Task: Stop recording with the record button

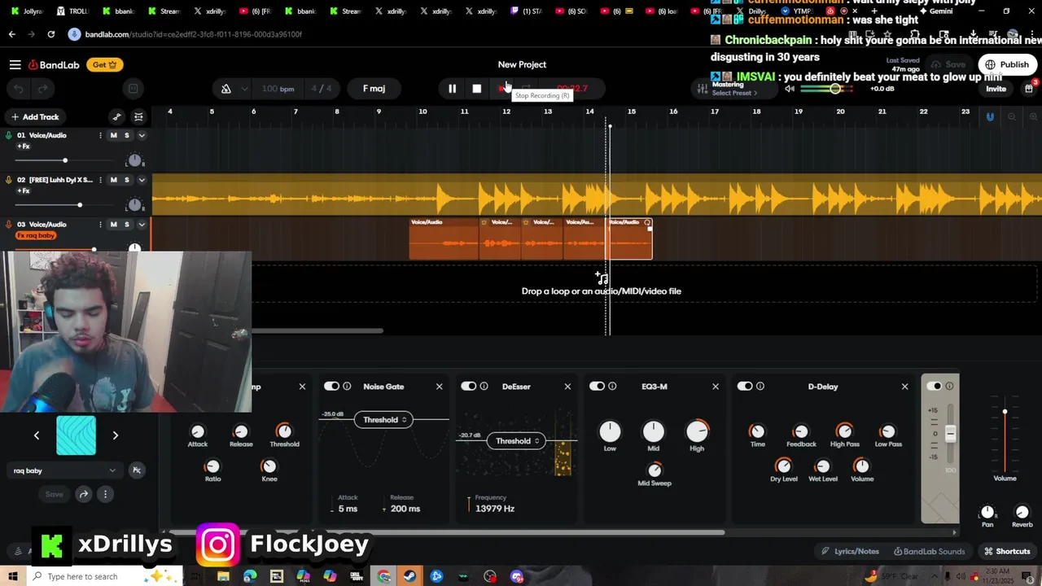Action: pyautogui.click(x=501, y=89)
